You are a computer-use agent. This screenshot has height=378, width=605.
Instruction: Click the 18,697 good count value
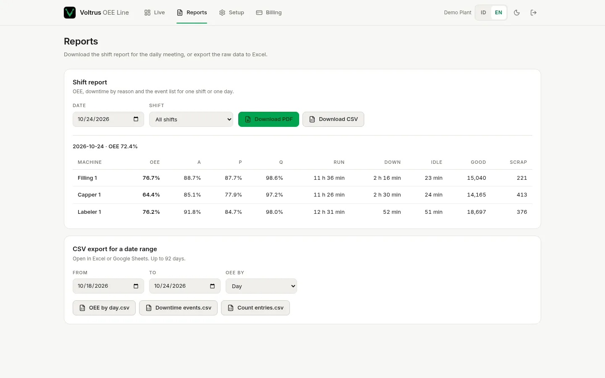(476, 212)
